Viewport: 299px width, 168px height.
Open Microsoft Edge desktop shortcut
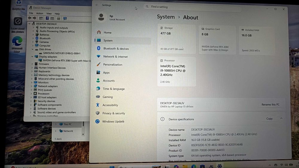[x=17, y=44]
